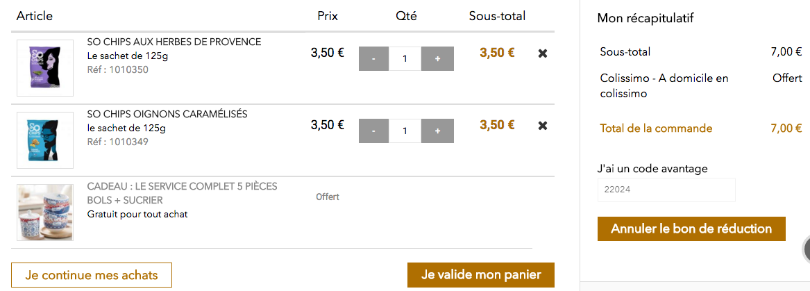View the gift bowls and sucrier thumbnail
Viewport: 810px width, 291px height.
click(45, 212)
